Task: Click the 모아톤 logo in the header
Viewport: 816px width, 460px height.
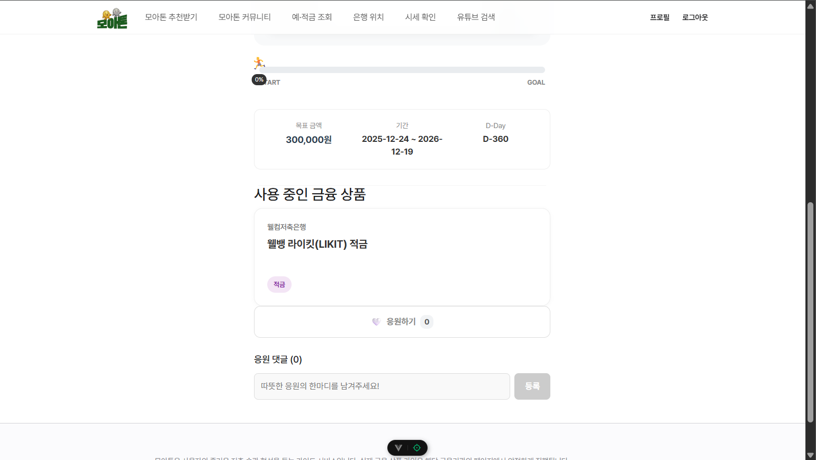Action: (x=112, y=18)
